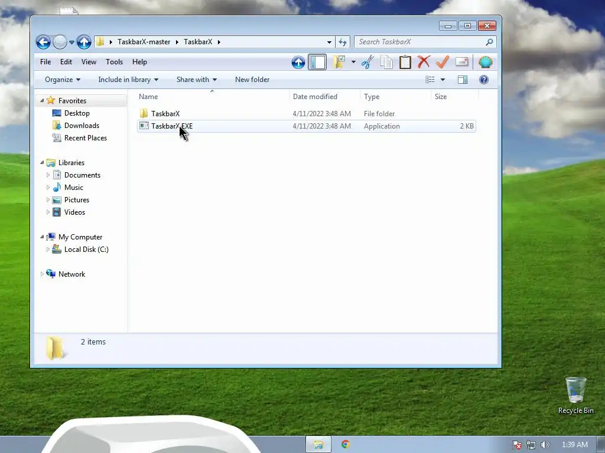Screen dimensions: 605x453
Task: Sort by the Date modified column header
Action: point(324,97)
